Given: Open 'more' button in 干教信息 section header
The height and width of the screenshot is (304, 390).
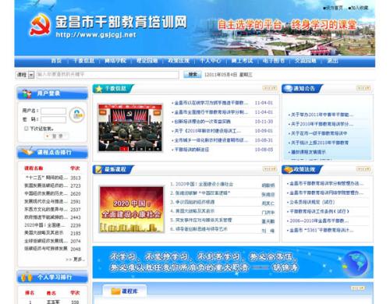Looking at the screenshot, I should 269,88.
